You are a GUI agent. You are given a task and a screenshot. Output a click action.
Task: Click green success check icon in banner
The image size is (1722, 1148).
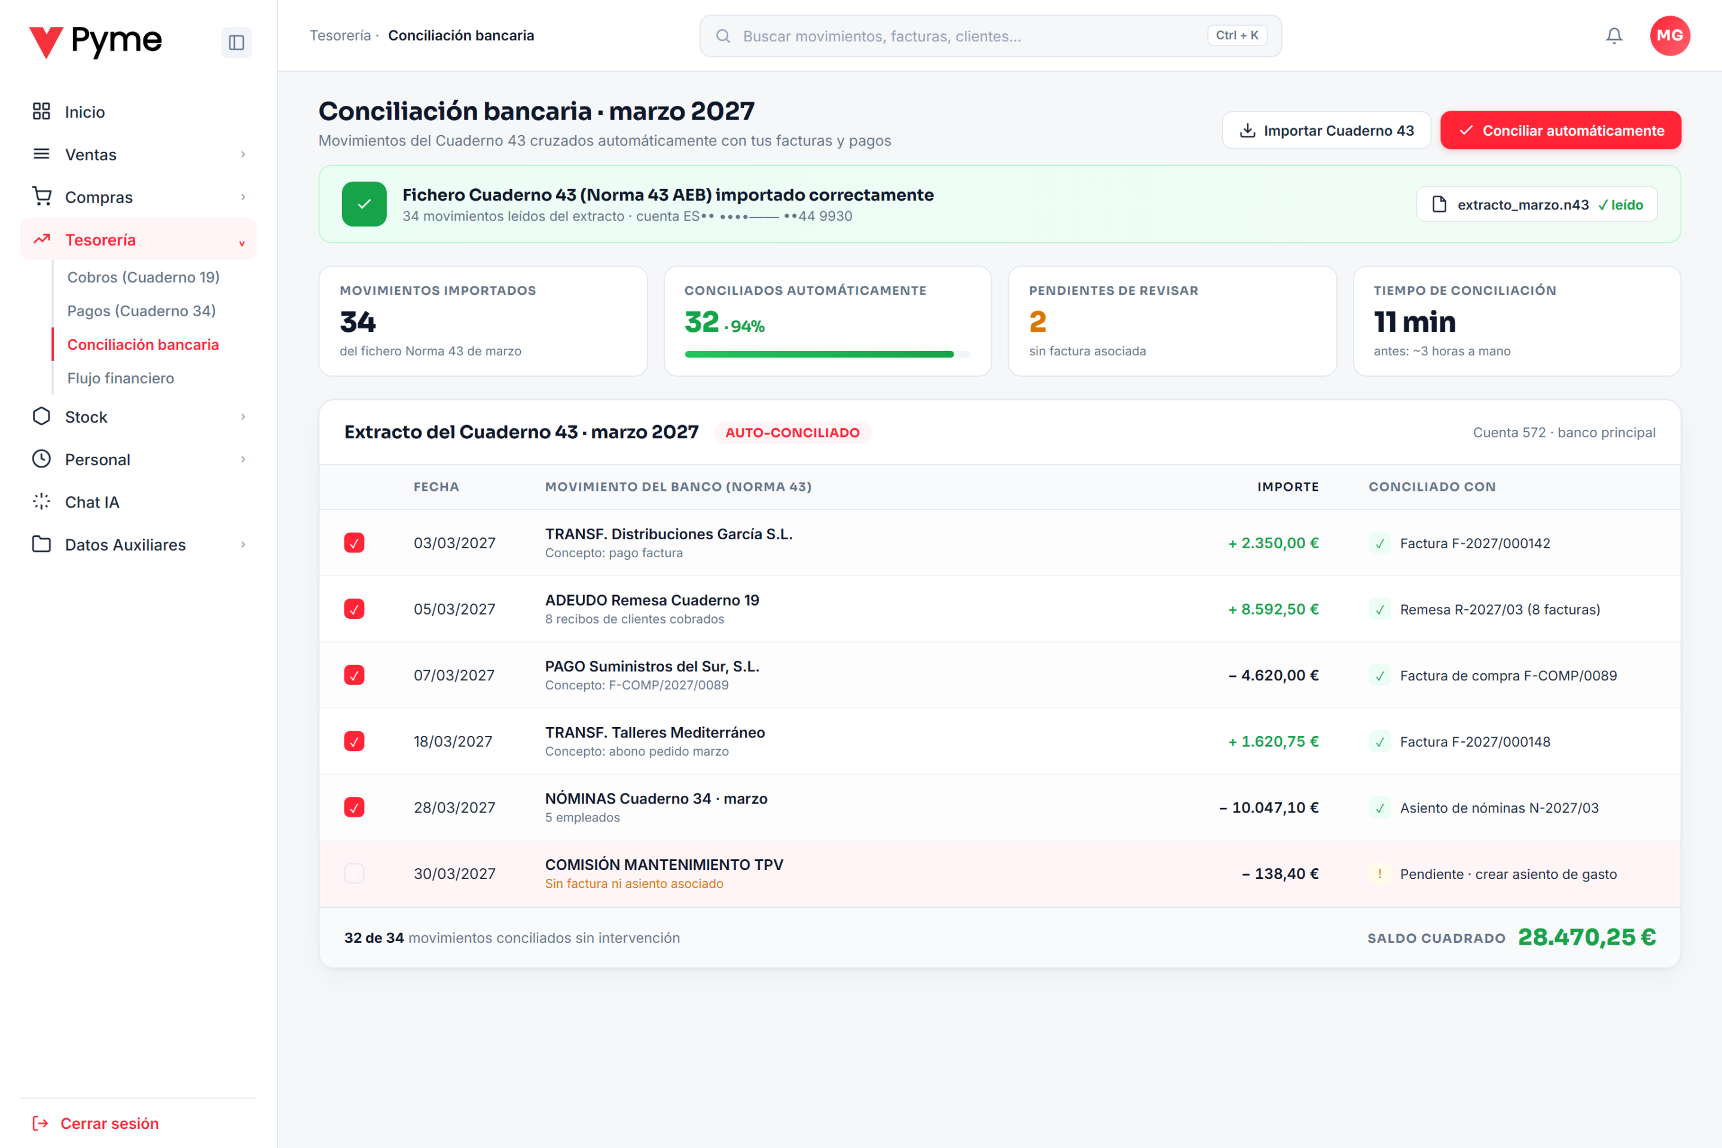point(364,204)
